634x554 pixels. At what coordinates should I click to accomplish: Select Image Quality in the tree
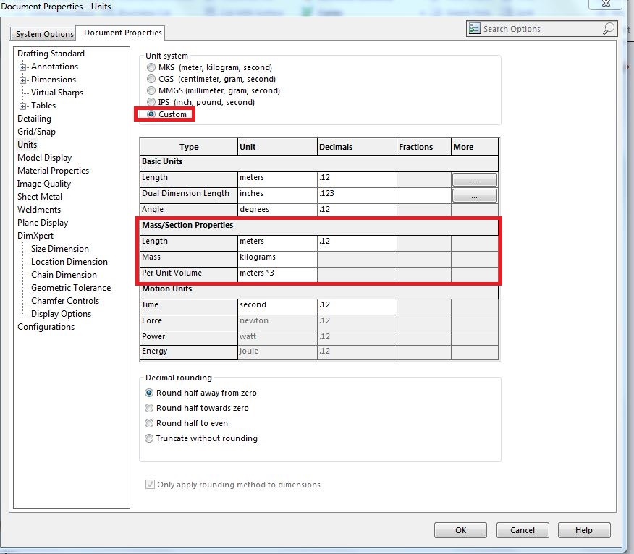click(44, 184)
